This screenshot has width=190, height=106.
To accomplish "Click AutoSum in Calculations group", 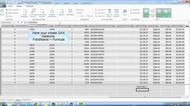I will [x=135, y=10].
